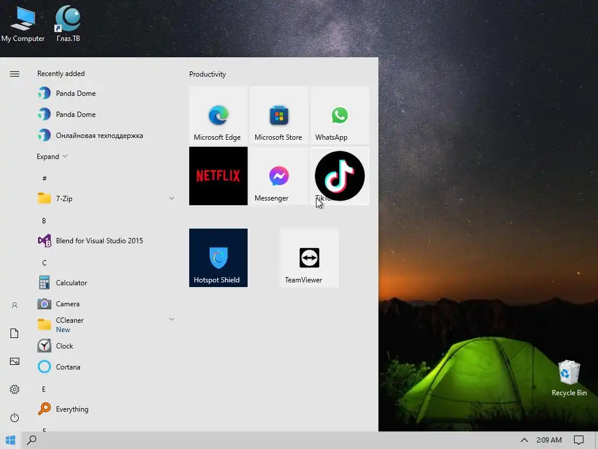This screenshot has height=449, width=598.
Task: Open the Action Center notification icon
Action: tap(579, 440)
